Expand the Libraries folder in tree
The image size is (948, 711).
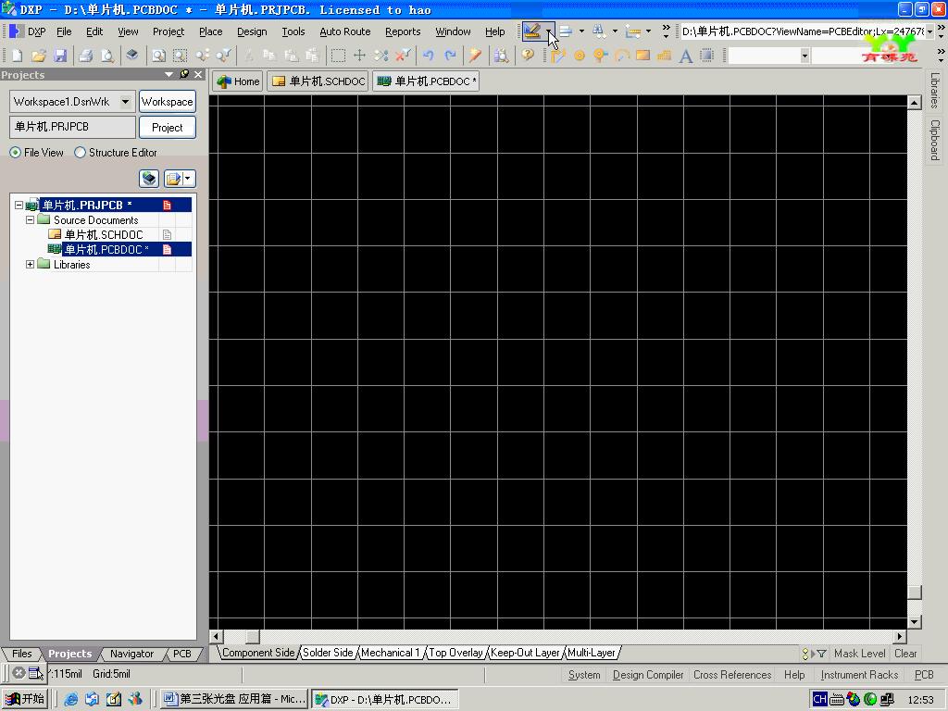30,264
